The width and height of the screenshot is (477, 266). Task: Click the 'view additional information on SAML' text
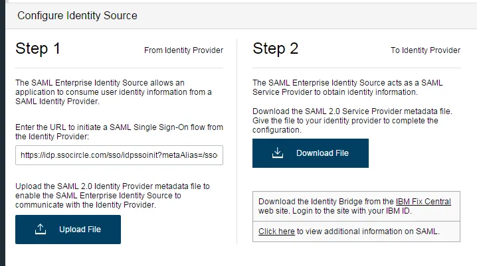368,232
